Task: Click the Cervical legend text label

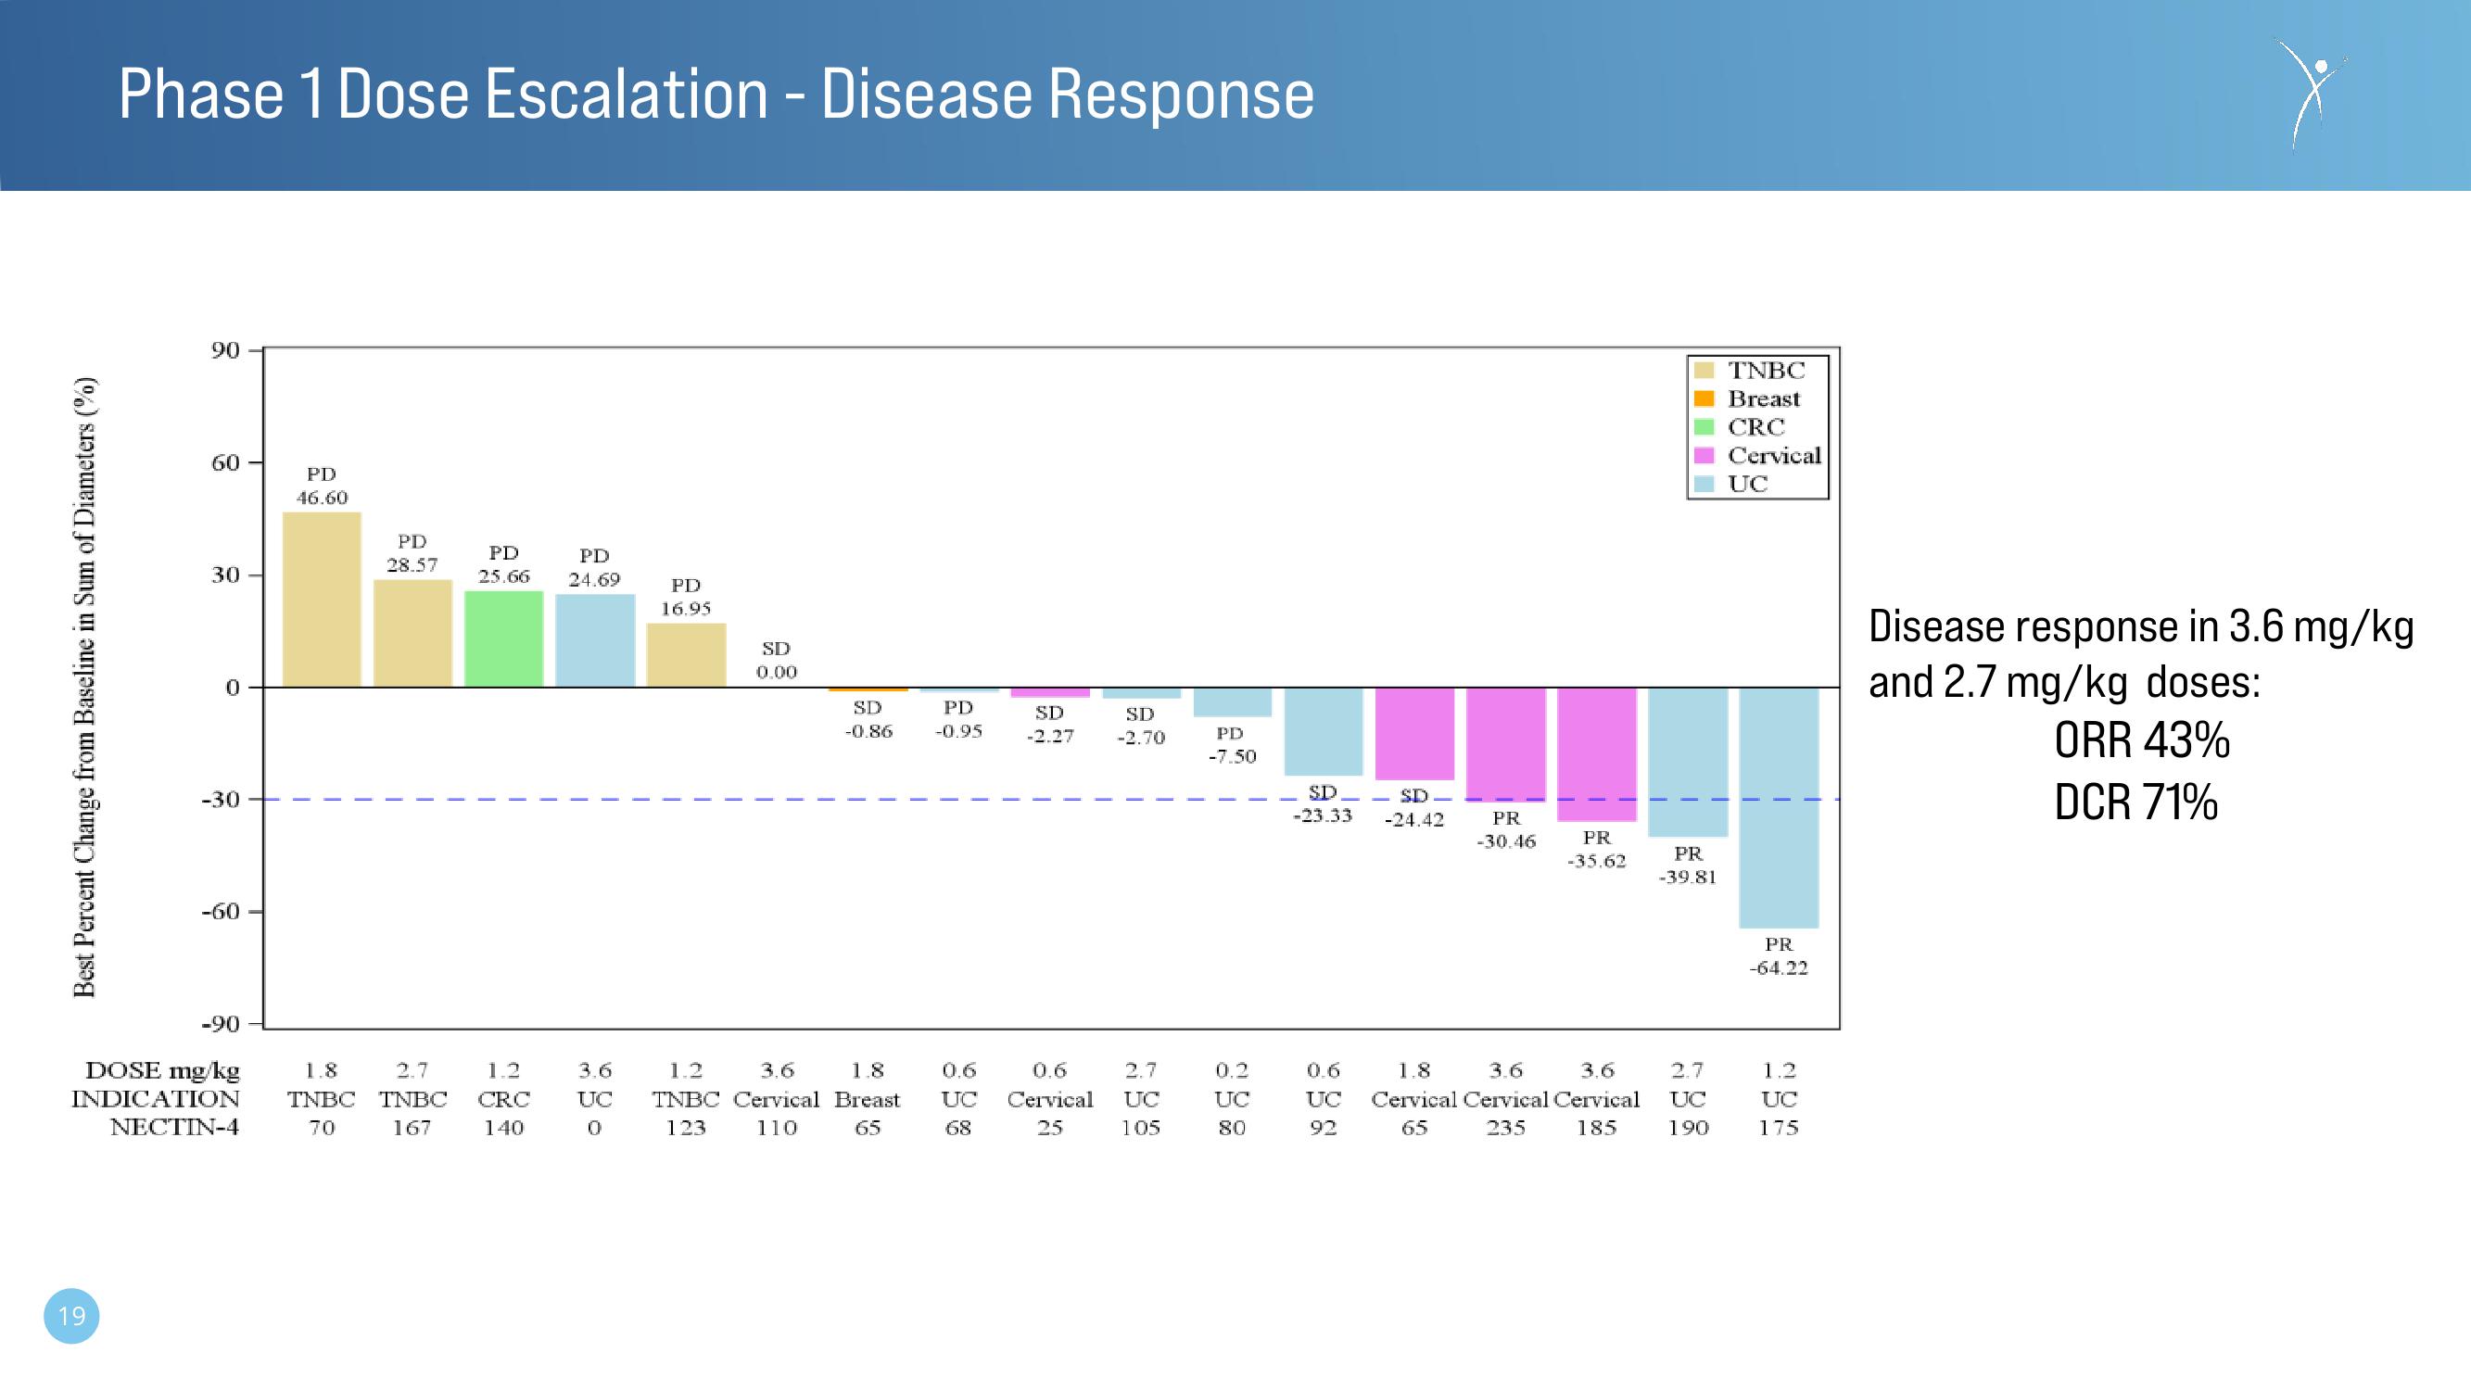Action: 1775,456
